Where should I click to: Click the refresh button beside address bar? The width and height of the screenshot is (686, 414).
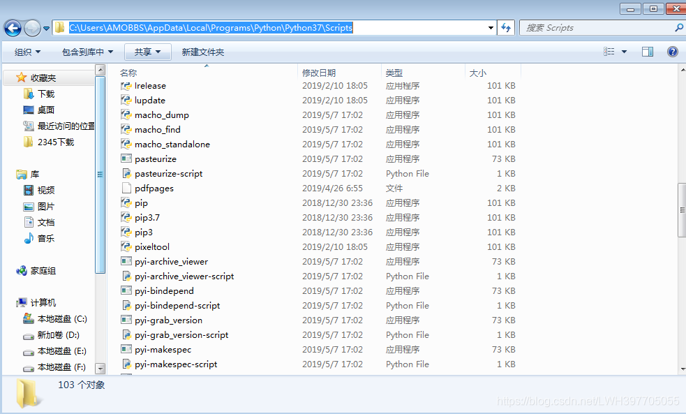coord(506,28)
